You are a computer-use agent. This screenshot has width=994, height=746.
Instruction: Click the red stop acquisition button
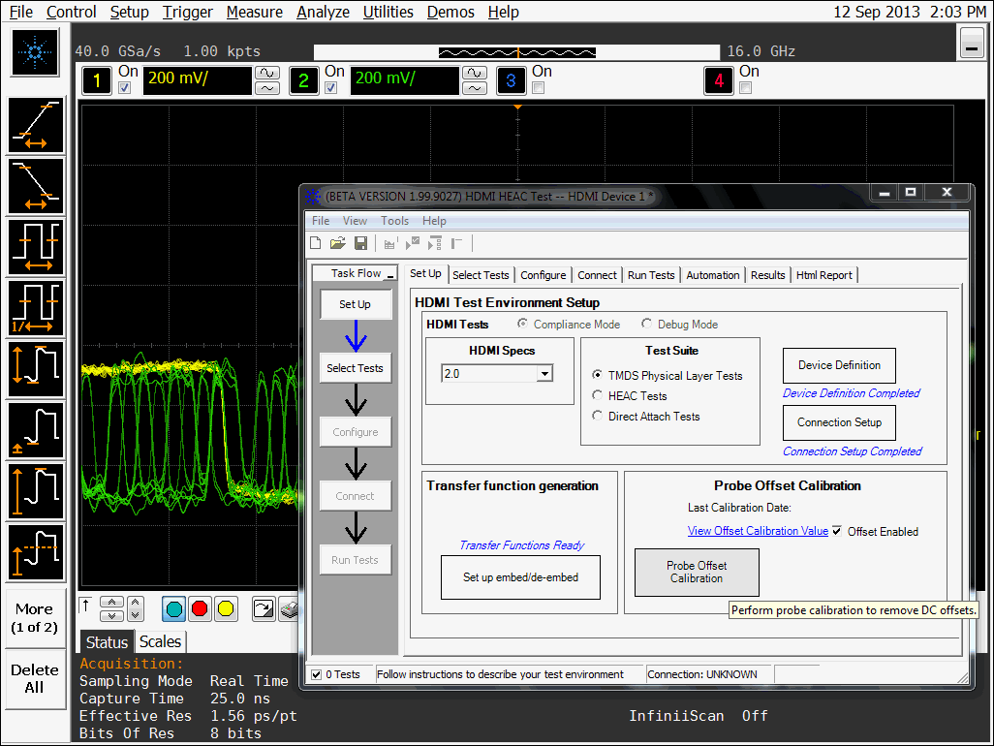tap(200, 608)
